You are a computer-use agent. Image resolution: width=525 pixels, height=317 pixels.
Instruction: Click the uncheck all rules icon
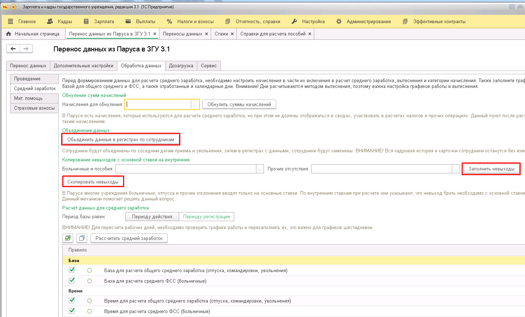pyautogui.click(x=82, y=238)
